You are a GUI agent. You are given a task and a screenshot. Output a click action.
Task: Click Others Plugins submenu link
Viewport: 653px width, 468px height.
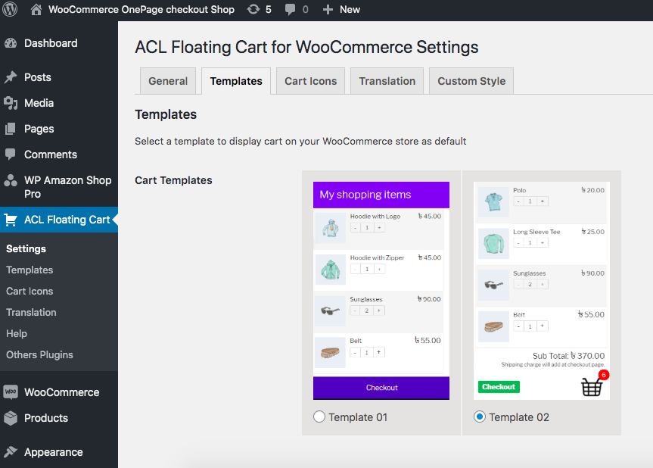pos(39,355)
